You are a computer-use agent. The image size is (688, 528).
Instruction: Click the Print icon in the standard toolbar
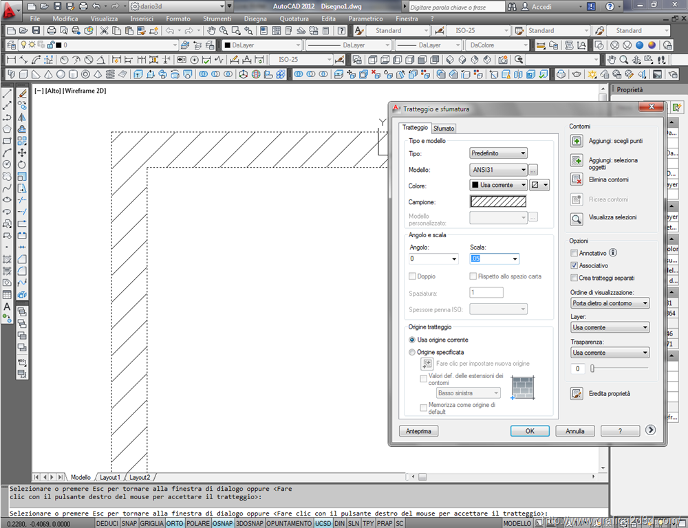point(51,30)
